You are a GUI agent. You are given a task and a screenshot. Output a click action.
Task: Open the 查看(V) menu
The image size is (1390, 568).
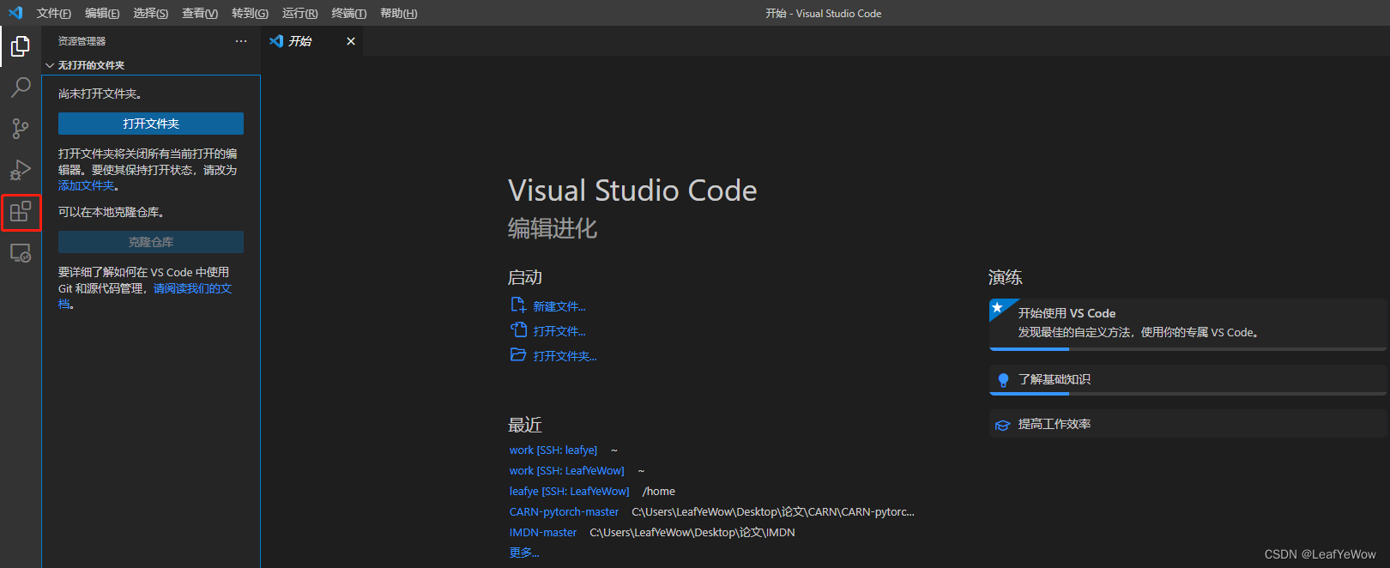(x=200, y=13)
